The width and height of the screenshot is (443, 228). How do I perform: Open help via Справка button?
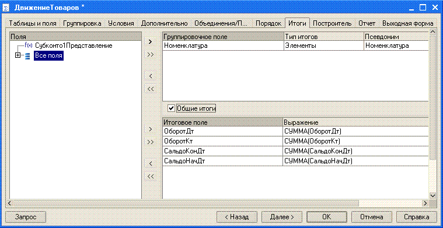417,217
